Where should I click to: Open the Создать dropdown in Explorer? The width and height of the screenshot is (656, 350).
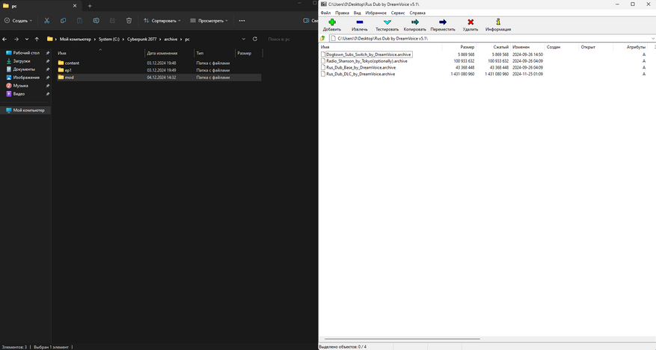(18, 20)
